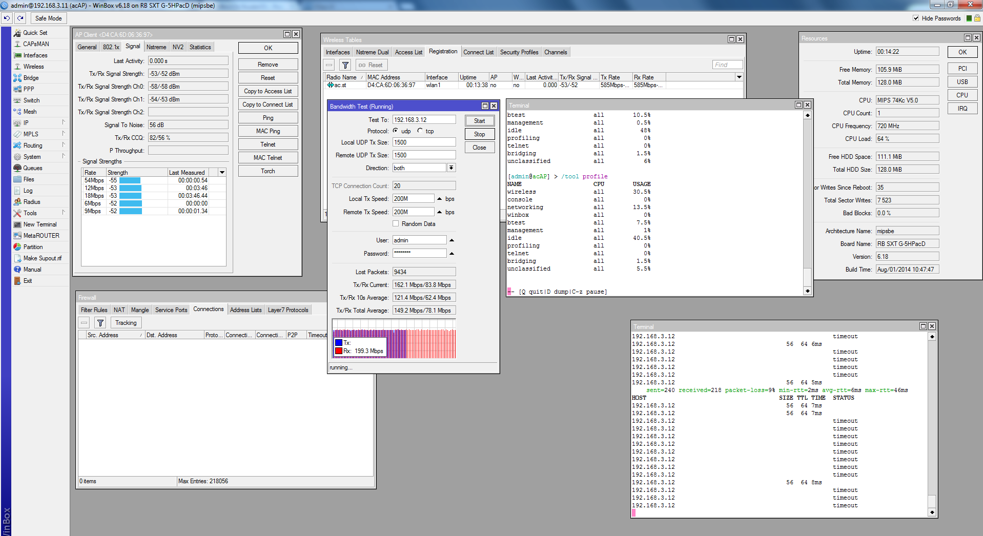Open PPP in sidebar menu
Image resolution: width=983 pixels, height=536 pixels.
29,89
